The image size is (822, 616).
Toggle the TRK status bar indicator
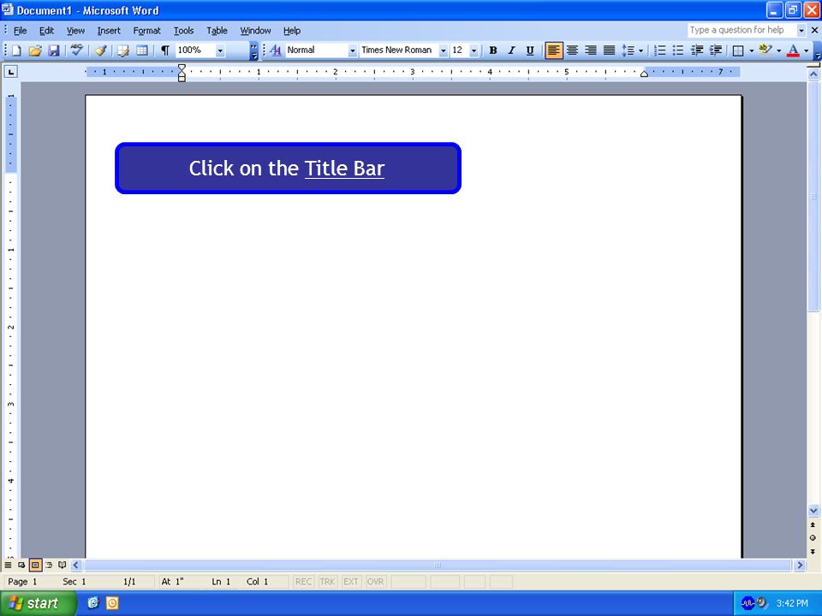click(327, 582)
